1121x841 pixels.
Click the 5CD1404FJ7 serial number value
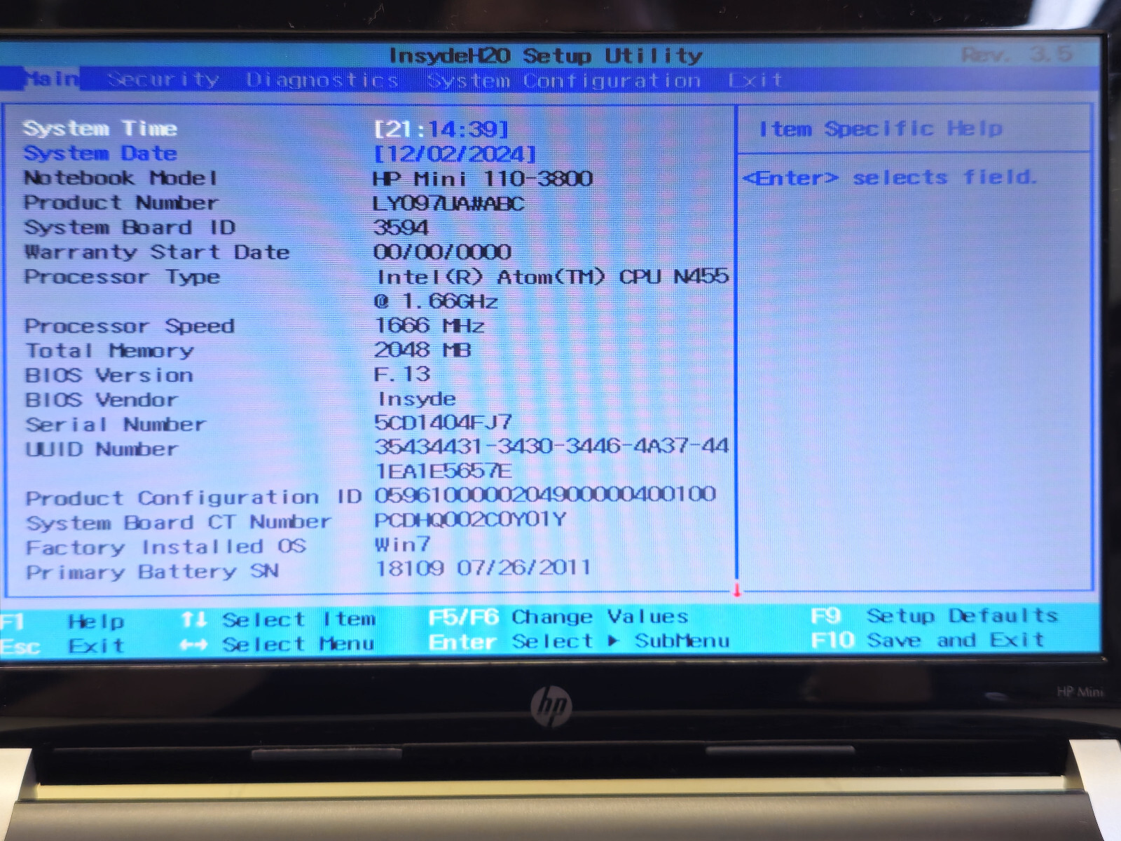[443, 423]
